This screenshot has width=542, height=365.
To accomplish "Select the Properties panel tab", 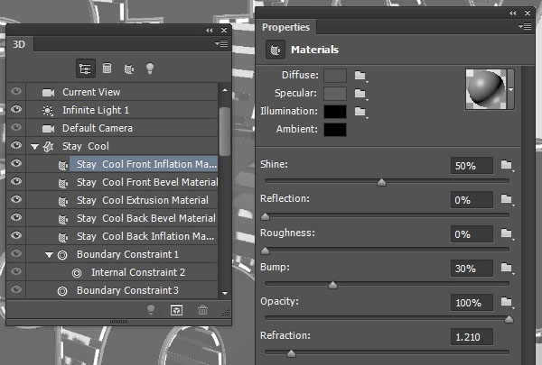I will 285,27.
